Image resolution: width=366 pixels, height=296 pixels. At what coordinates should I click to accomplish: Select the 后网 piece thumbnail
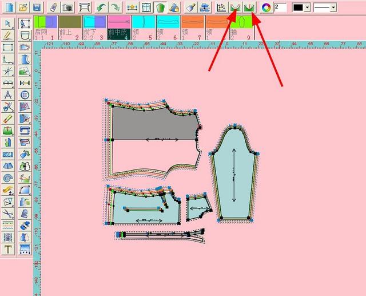click(46, 28)
